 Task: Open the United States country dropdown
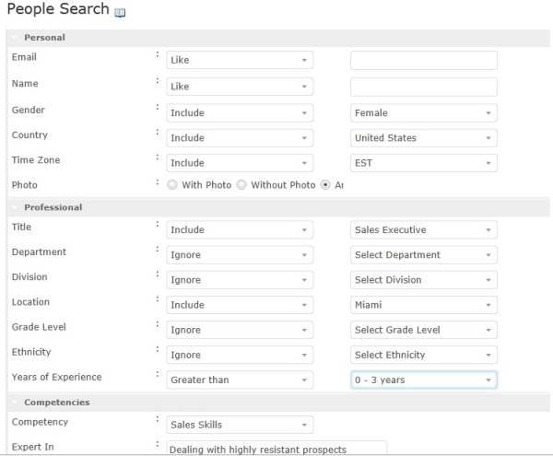pyautogui.click(x=424, y=138)
